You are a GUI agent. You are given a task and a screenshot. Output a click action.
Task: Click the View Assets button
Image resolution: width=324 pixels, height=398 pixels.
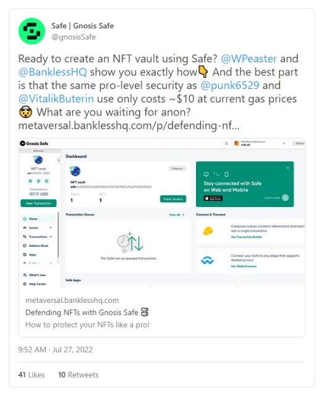(x=173, y=199)
